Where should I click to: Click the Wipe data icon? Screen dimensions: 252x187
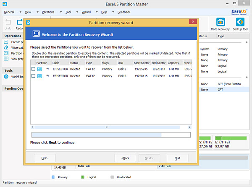pos(6,47)
